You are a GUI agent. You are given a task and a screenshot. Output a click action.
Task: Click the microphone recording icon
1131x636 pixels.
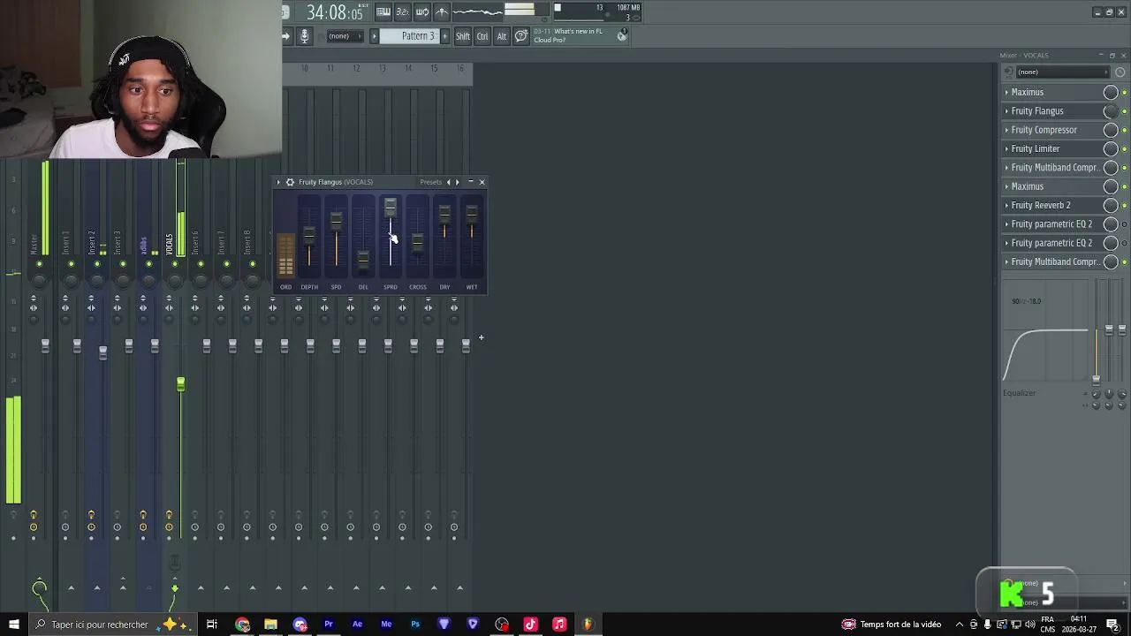pyautogui.click(x=304, y=36)
